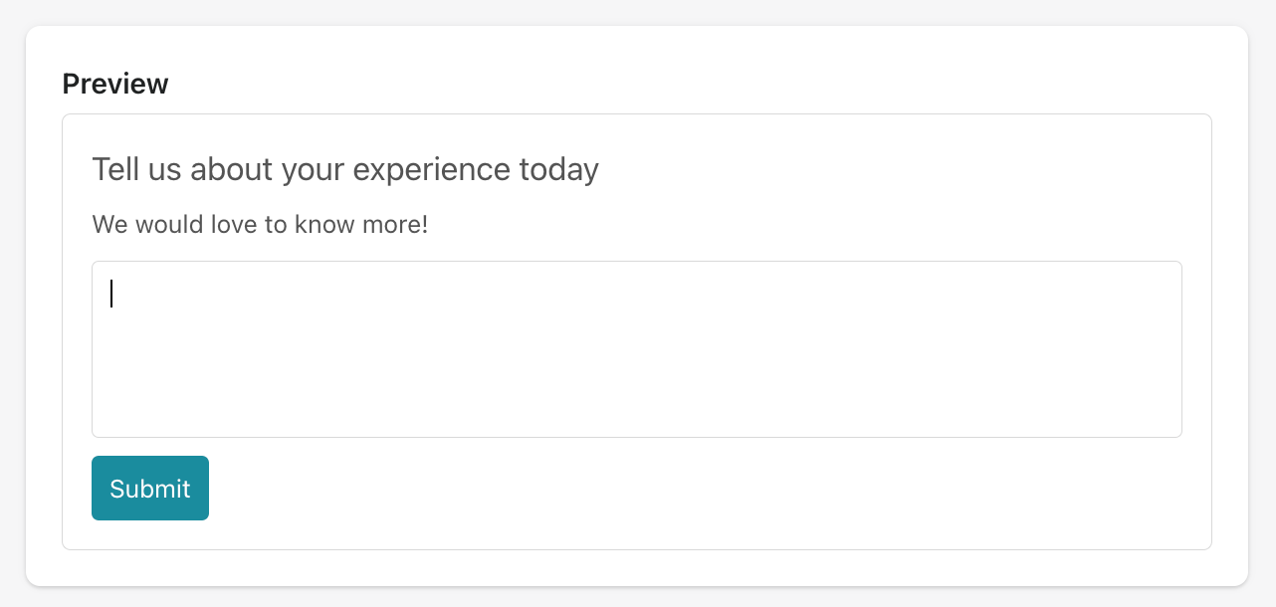Click the word 'today' in the survey title
This screenshot has height=607, width=1276.
(x=559, y=170)
